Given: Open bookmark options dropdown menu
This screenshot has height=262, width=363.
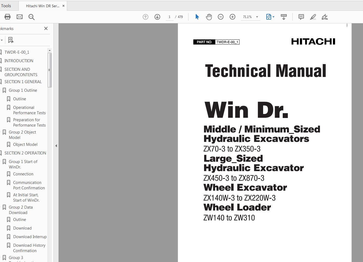Looking at the screenshot, I should [2, 40].
